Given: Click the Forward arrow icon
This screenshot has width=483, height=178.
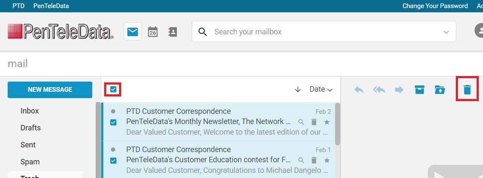Looking at the screenshot, I should (399, 90).
